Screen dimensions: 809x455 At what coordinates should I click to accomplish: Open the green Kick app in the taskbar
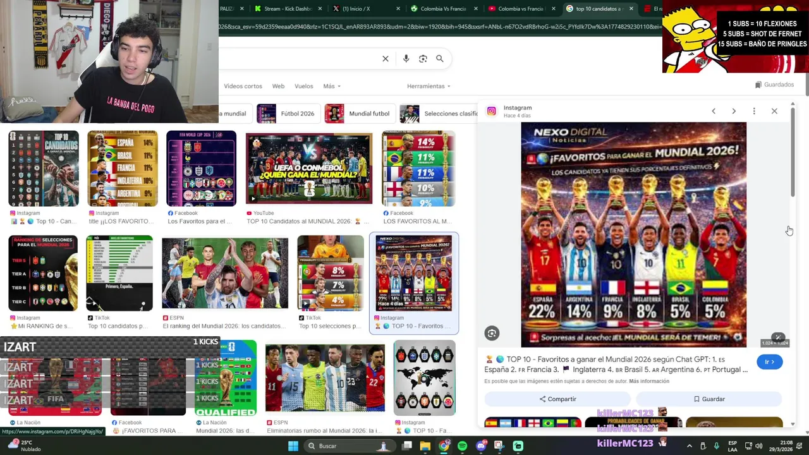(518, 446)
